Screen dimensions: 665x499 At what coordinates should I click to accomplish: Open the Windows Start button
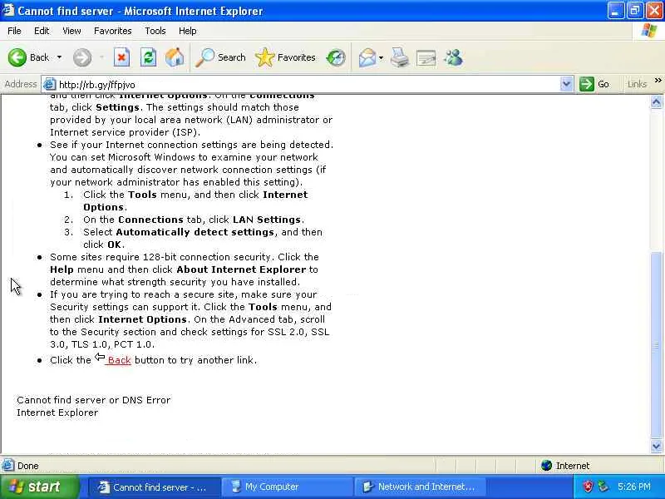[39, 487]
